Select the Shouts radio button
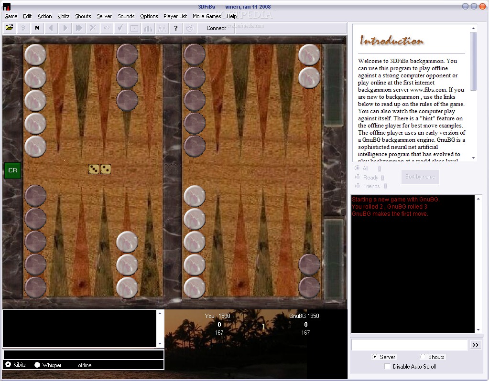 pos(423,357)
